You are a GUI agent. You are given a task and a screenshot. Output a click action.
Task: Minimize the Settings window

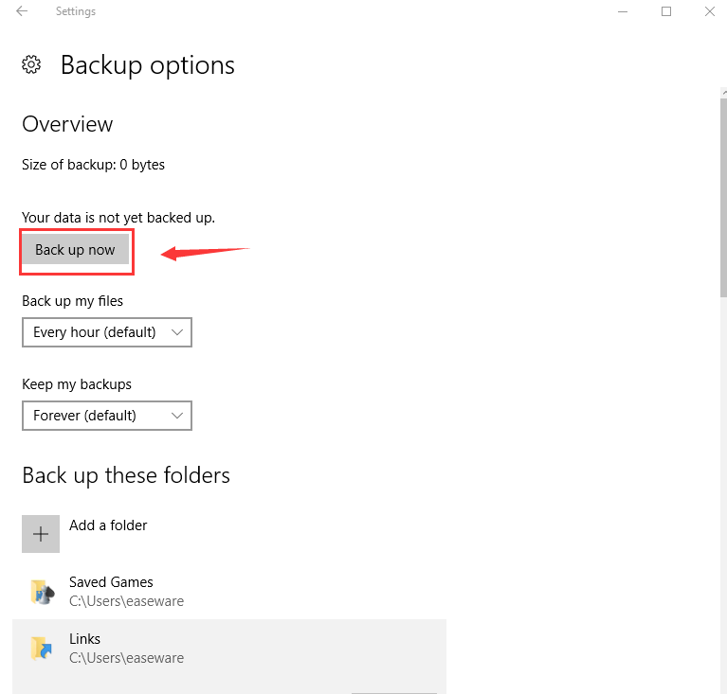623,11
